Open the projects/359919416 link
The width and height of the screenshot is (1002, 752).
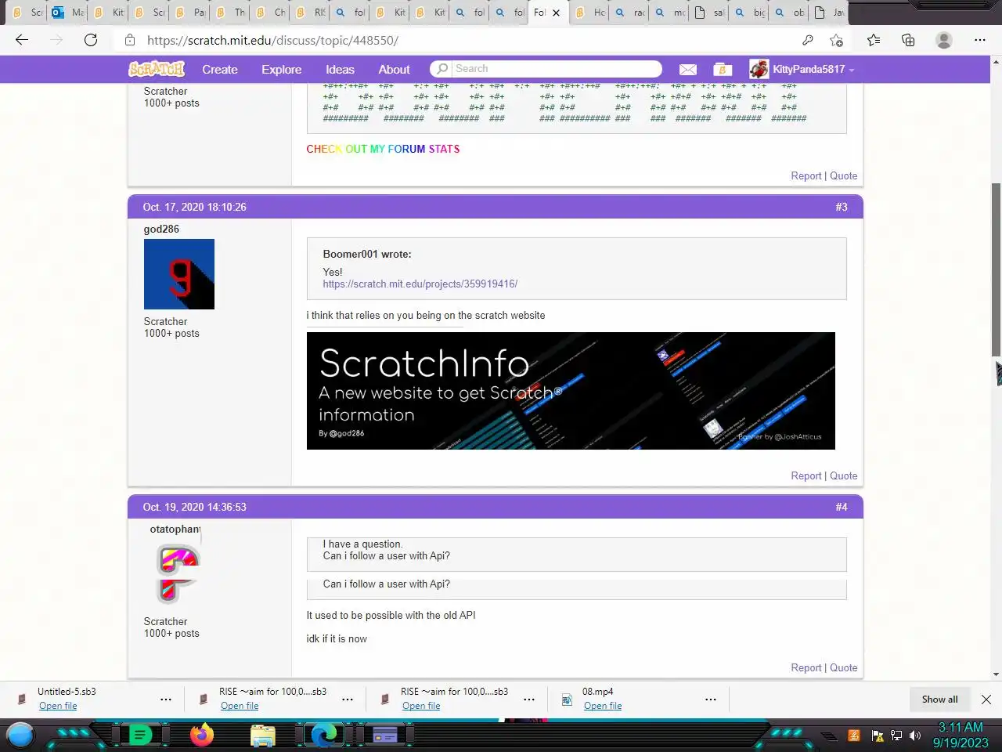tap(420, 284)
